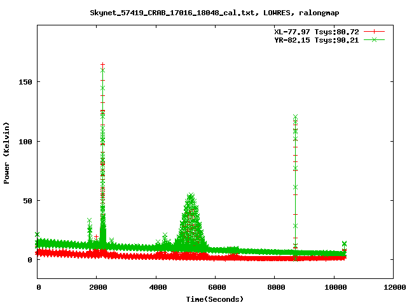Screen dimensions: 407x305
Task: Click the 8000 x-axis tick label
Action: 276,287
